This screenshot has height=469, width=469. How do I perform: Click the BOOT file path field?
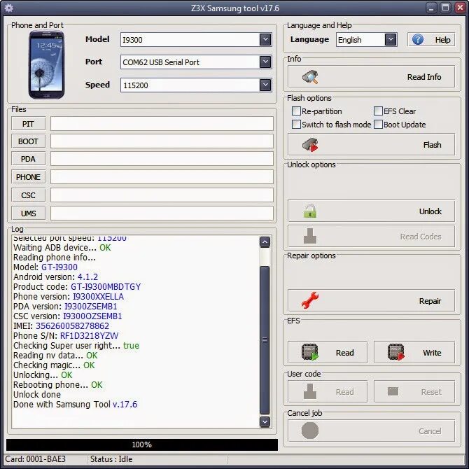(162, 141)
